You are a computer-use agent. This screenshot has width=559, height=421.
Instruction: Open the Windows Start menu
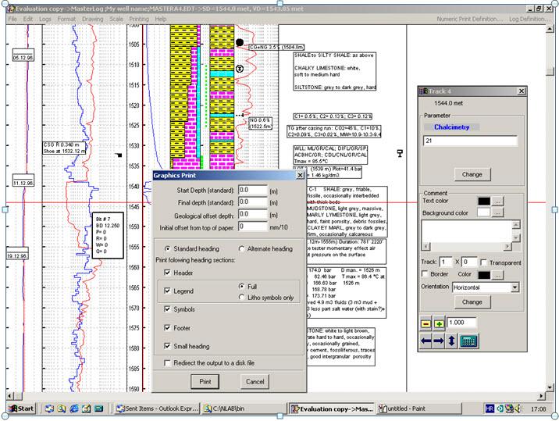tap(21, 409)
